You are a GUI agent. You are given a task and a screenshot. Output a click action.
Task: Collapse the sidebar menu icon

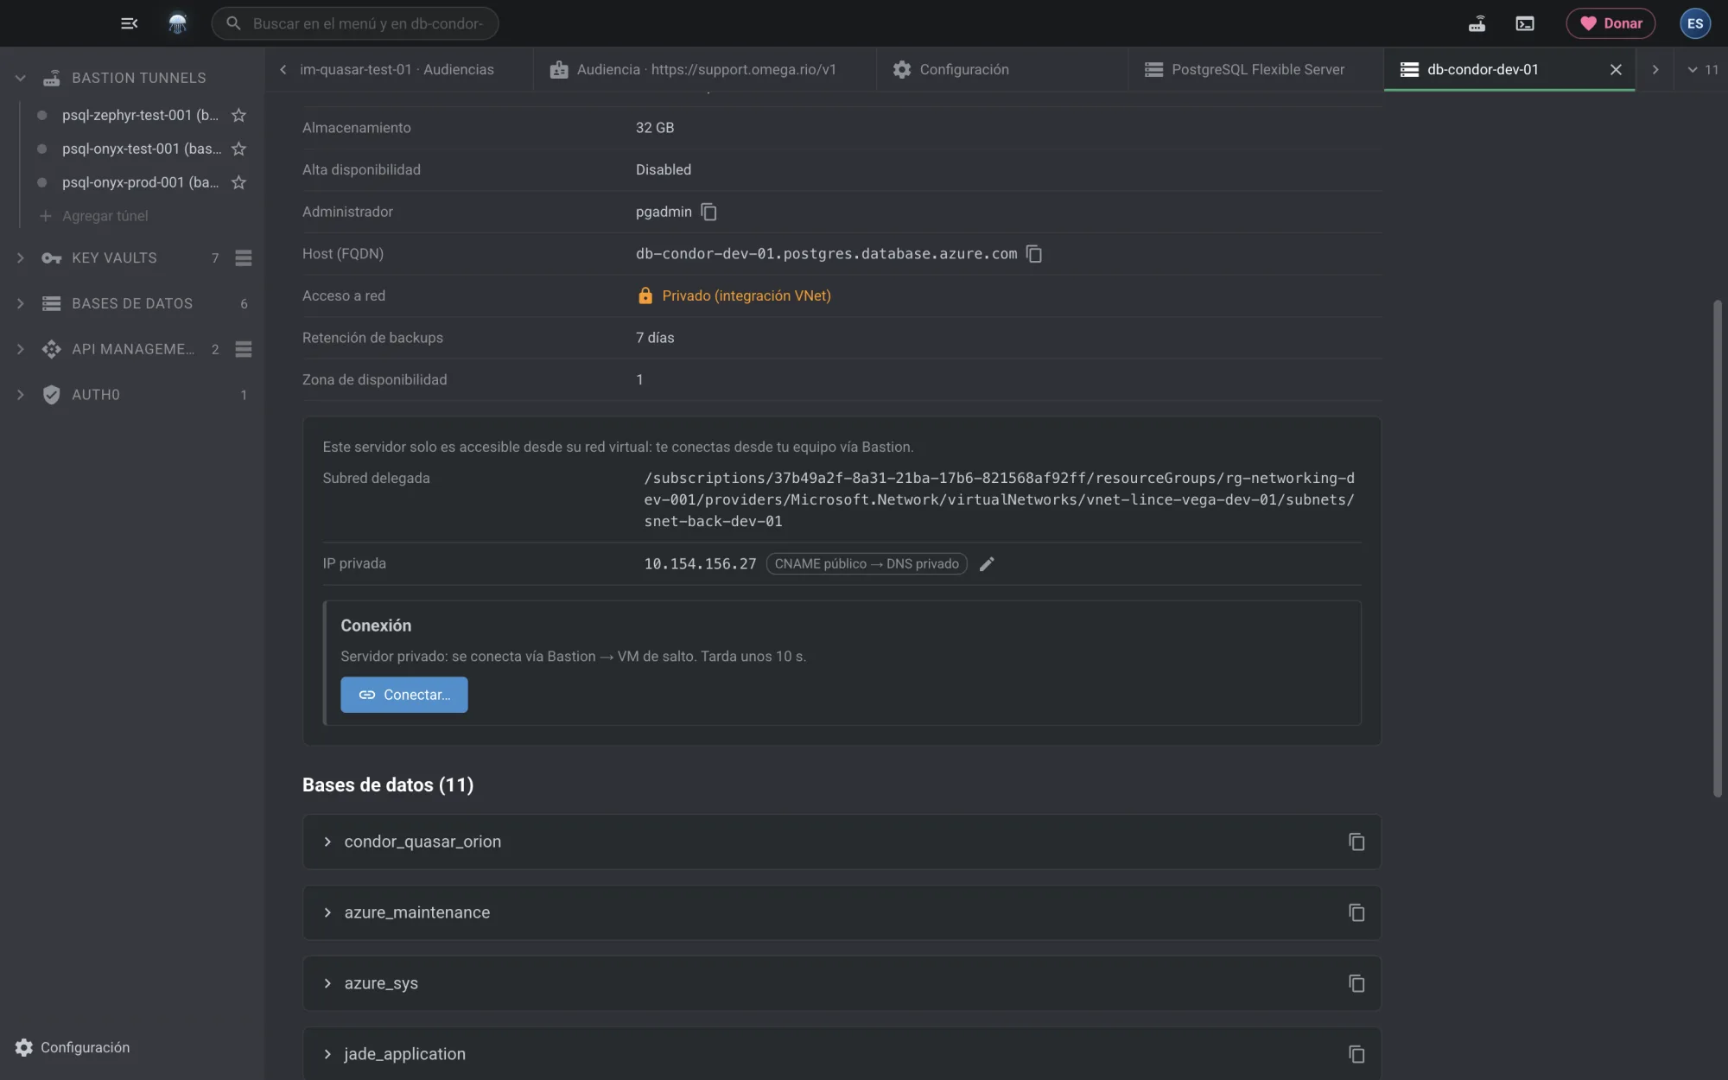coord(130,23)
